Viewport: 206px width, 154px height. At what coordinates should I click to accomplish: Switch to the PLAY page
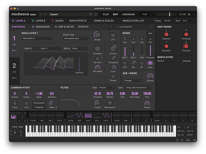pos(106,14)
